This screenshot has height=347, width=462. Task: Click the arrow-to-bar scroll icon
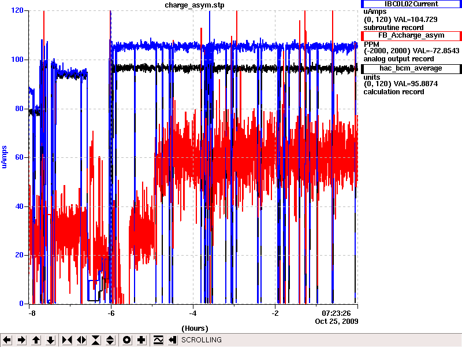[x=173, y=340]
